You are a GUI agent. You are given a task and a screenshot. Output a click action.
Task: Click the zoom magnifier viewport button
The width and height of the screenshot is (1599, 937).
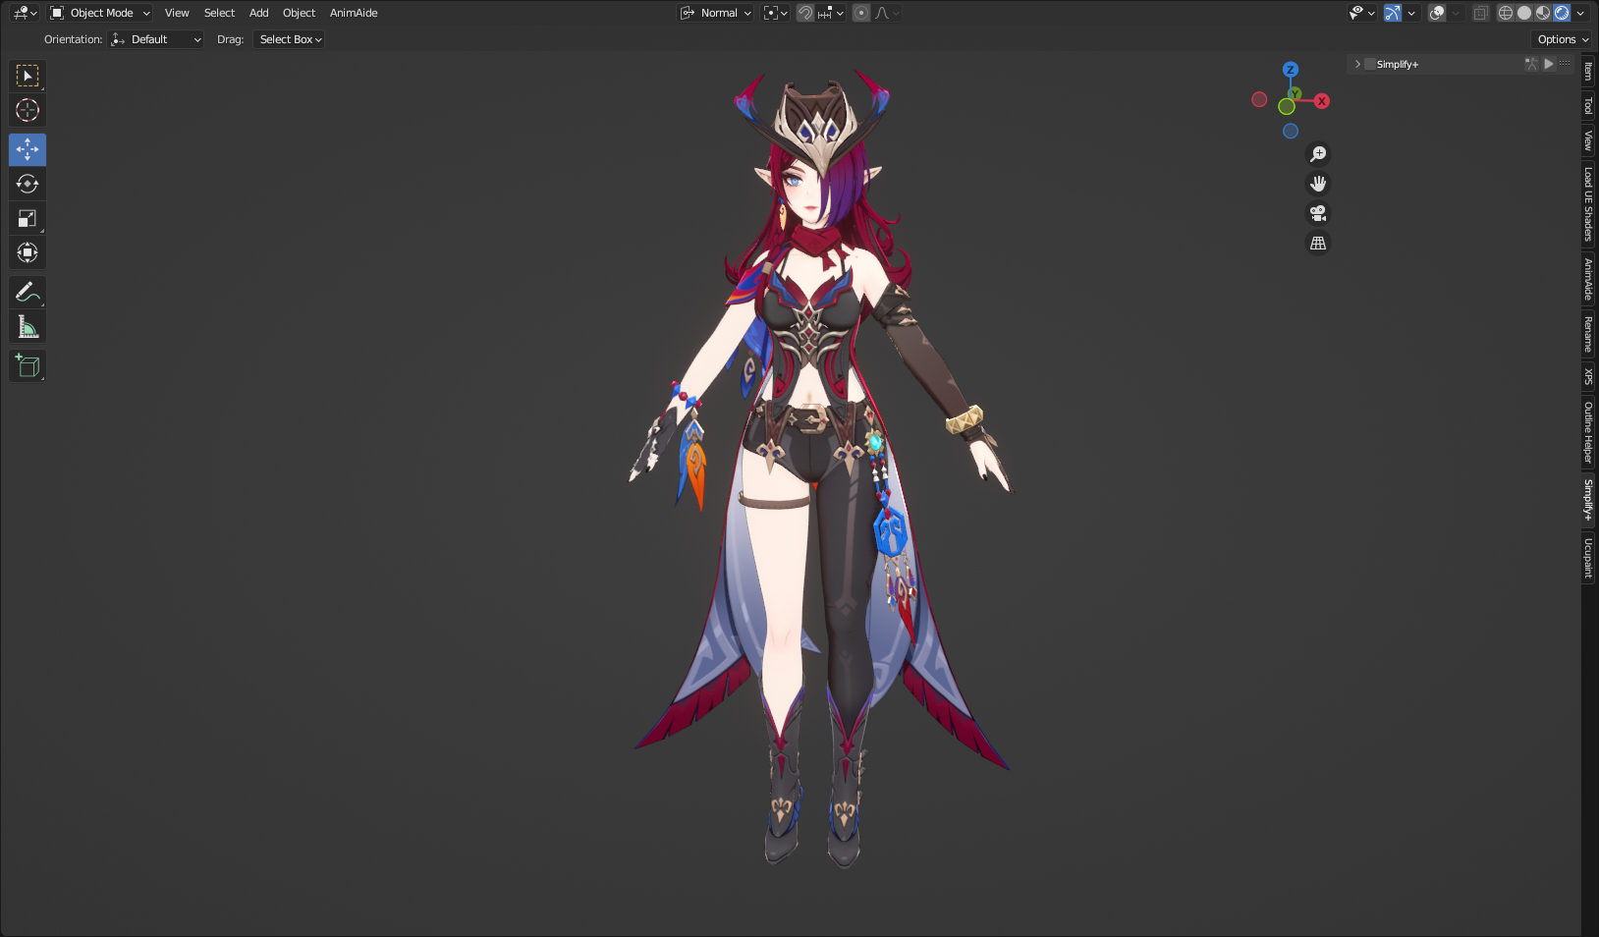pos(1318,154)
